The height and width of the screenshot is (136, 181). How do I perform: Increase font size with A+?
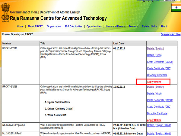(144, 2)
